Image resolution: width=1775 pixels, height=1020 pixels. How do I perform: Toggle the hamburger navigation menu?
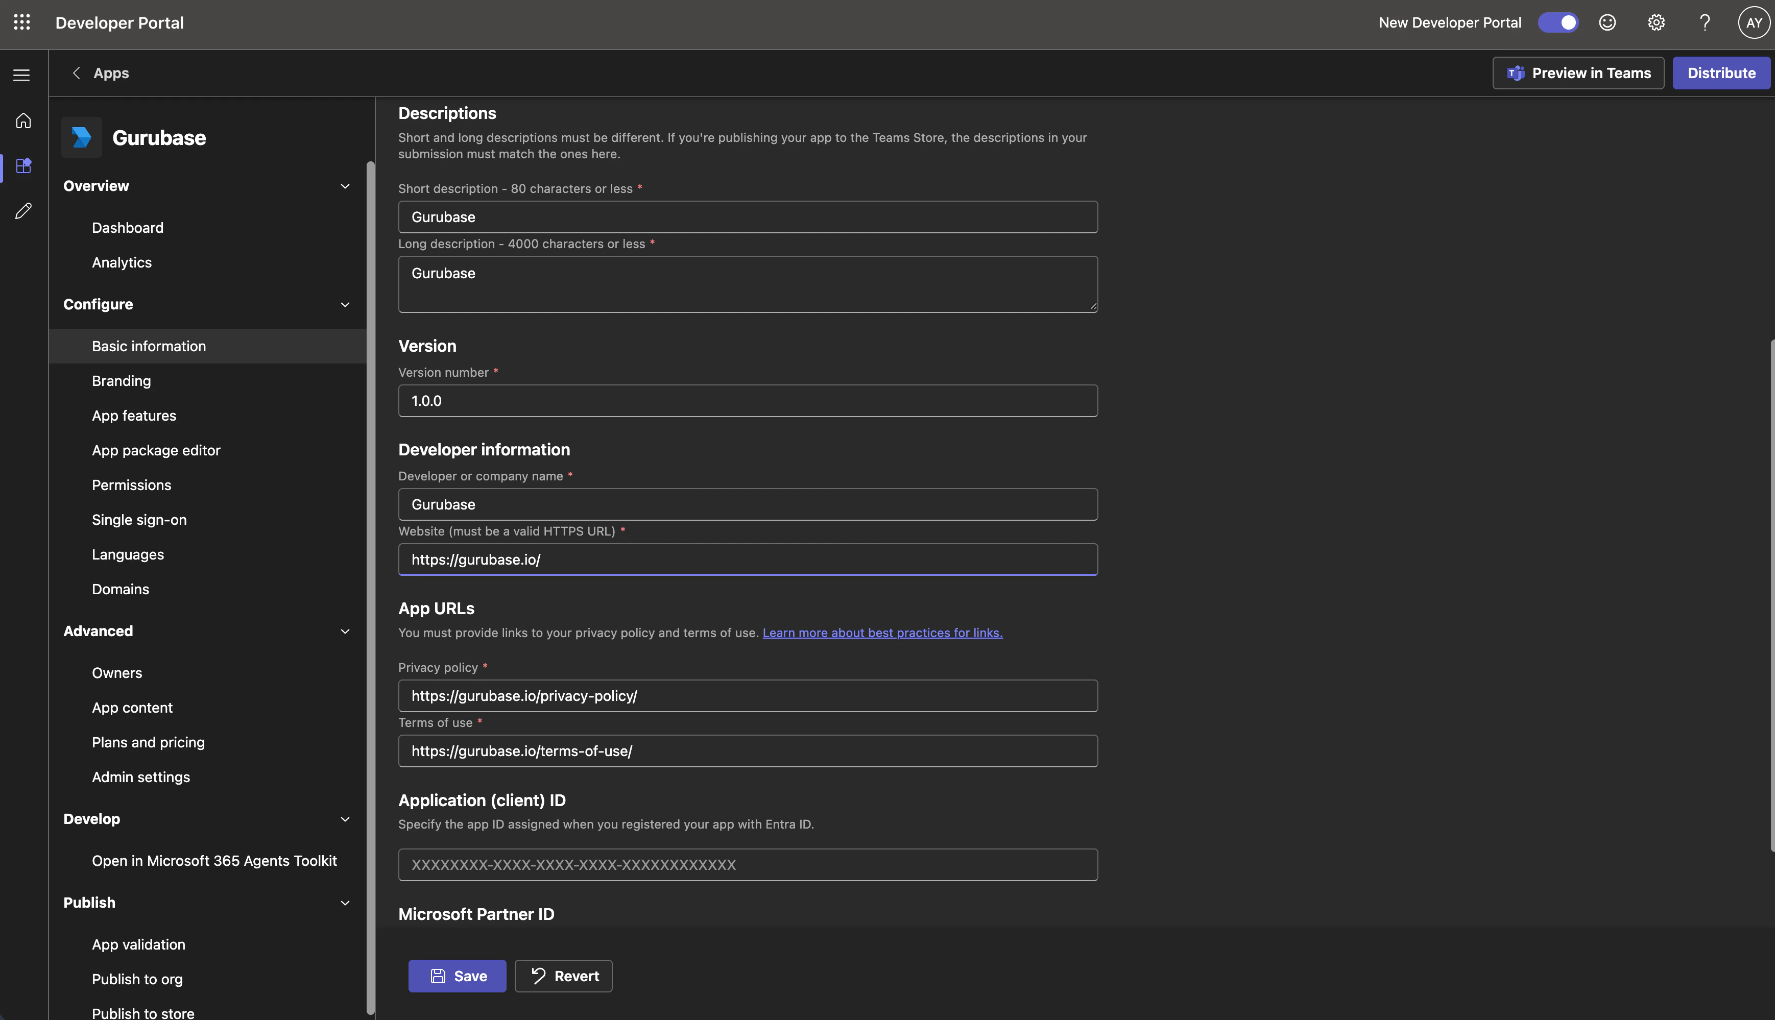(x=22, y=75)
